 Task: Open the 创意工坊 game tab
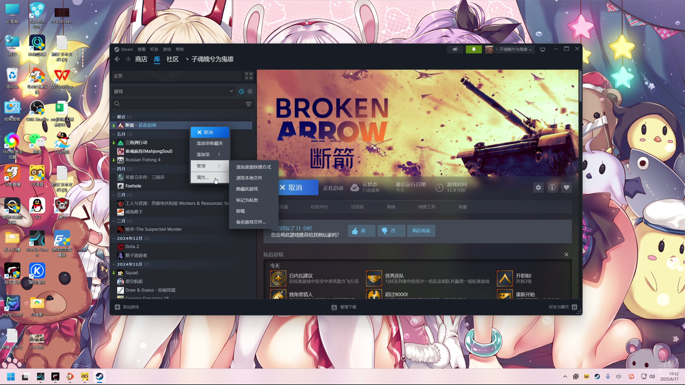coord(427,207)
